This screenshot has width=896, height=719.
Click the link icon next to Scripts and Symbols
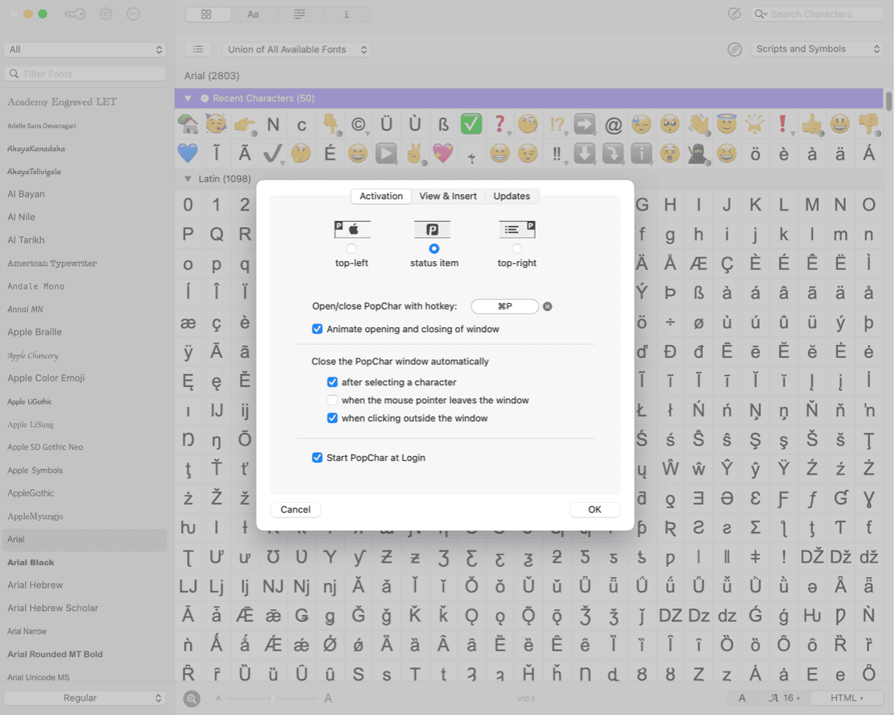coord(734,49)
